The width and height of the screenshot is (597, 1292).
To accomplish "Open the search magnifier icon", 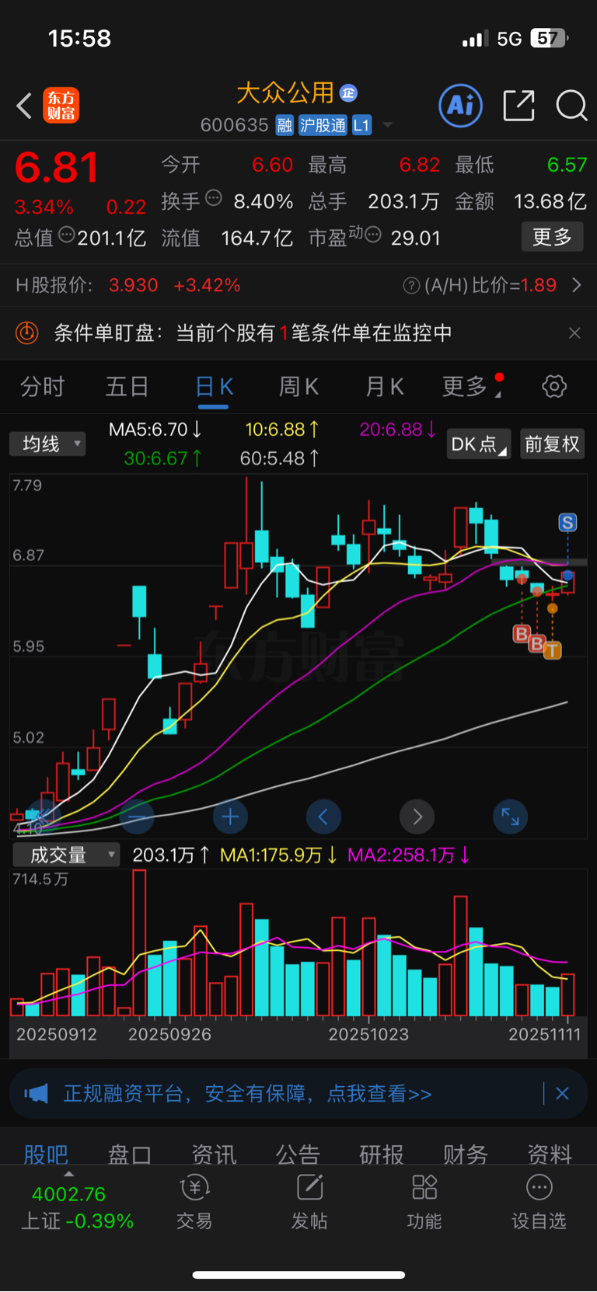I will click(571, 106).
